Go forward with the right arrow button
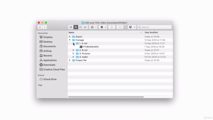The width and height of the screenshot is (213, 120). pyautogui.click(x=45, y=27)
